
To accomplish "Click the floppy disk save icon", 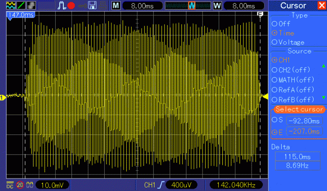I will point(93,5).
